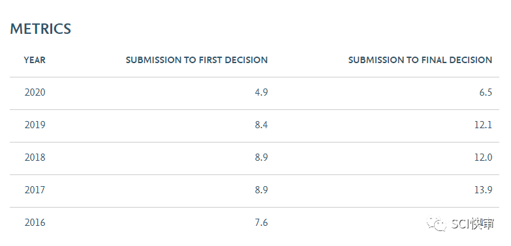
Task: Click the SUBMISSION TO FINAL DECISION header
Action: pyautogui.click(x=420, y=60)
